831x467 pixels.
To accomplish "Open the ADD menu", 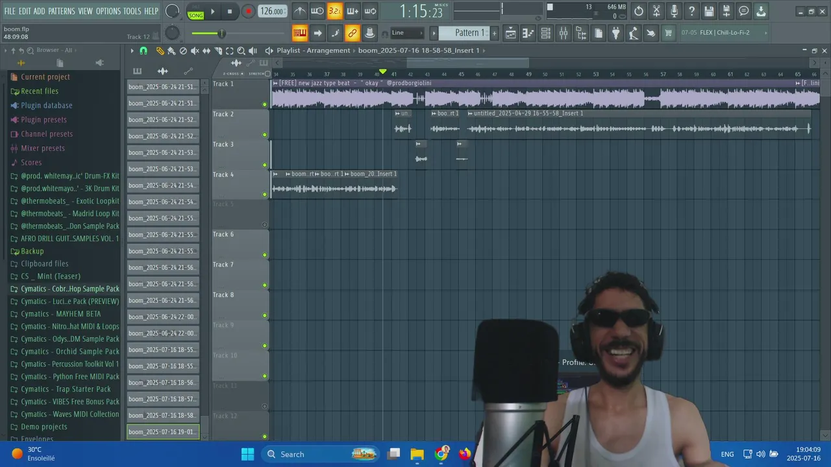I will (x=40, y=11).
